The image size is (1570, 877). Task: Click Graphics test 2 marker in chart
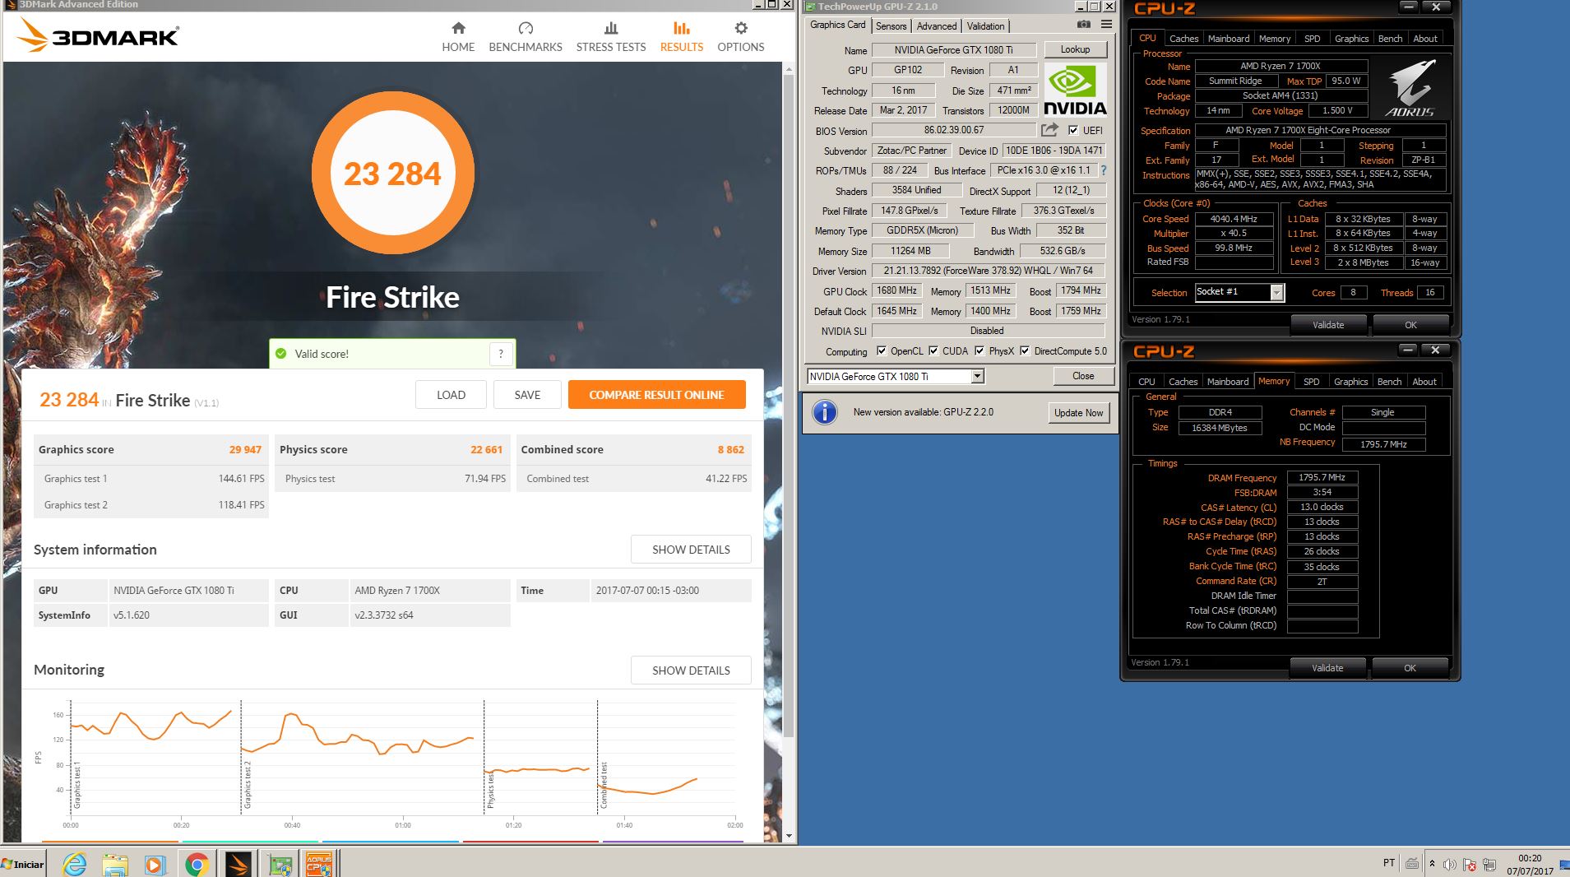click(248, 784)
